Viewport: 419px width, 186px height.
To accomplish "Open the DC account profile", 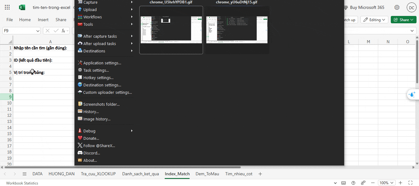I will pyautogui.click(x=411, y=7).
